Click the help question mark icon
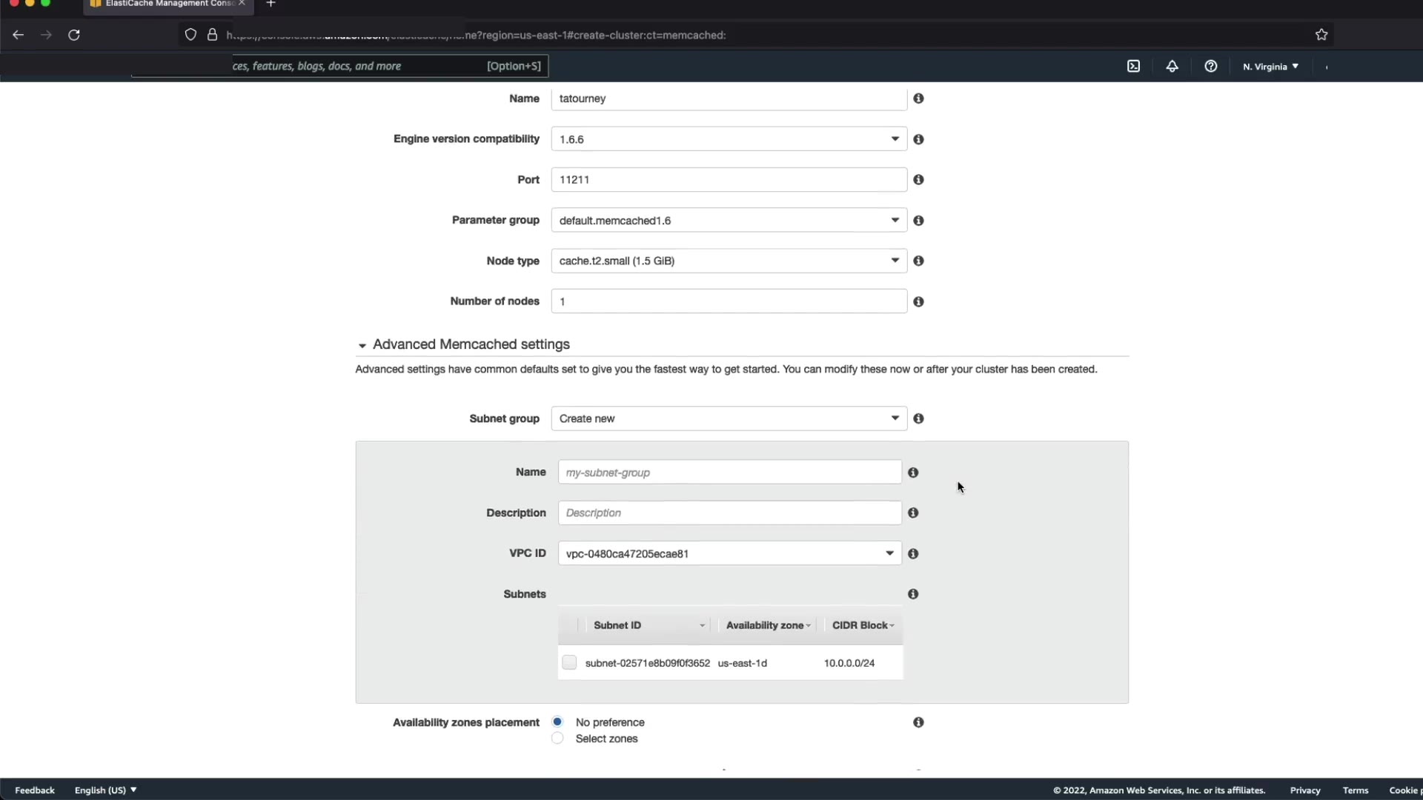 1210,66
